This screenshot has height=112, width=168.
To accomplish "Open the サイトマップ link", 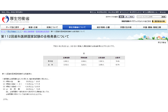I will click(x=125, y=12).
